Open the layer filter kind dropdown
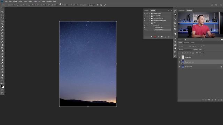Viewport: 223px width, 125px height. pos(183,47)
